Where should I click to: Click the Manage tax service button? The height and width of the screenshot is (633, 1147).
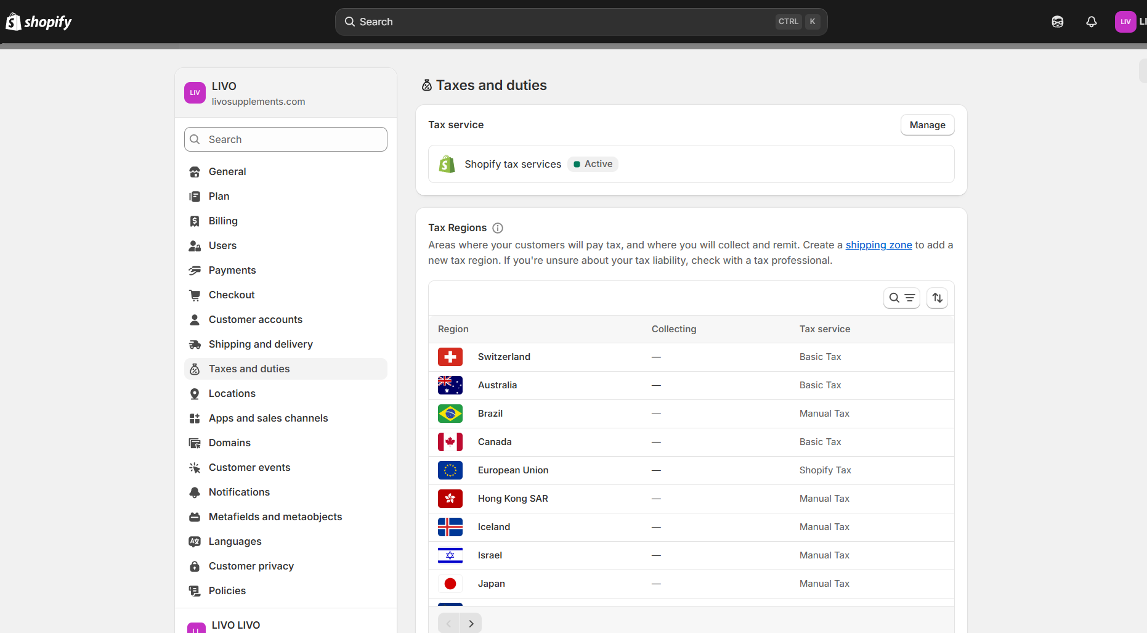pos(927,125)
